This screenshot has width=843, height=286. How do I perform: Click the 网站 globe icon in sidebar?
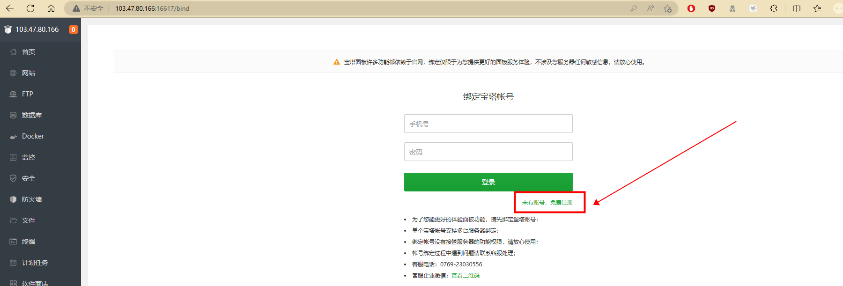[x=13, y=73]
